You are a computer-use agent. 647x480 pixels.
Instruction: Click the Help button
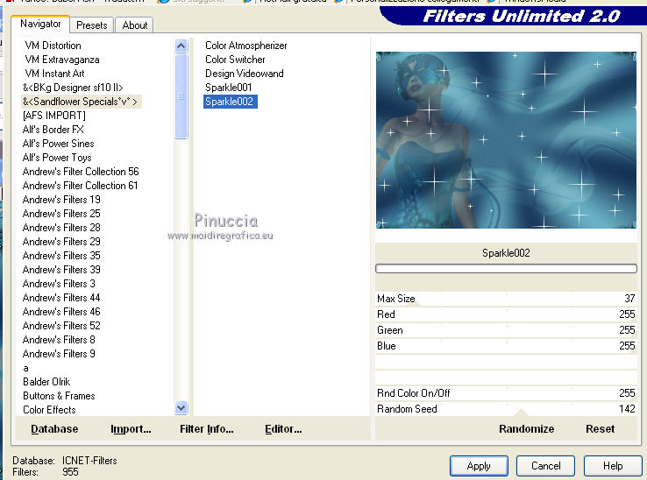pyautogui.click(x=613, y=466)
